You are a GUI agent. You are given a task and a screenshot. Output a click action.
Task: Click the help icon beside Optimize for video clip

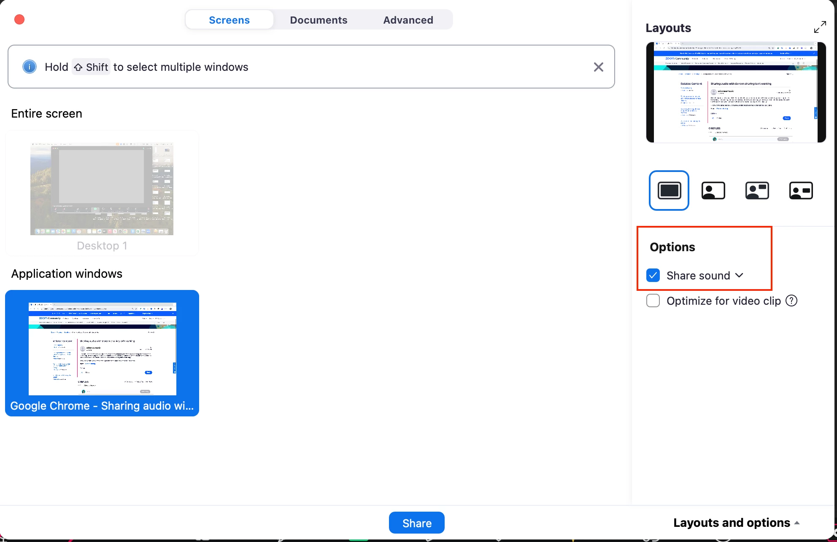pyautogui.click(x=791, y=301)
